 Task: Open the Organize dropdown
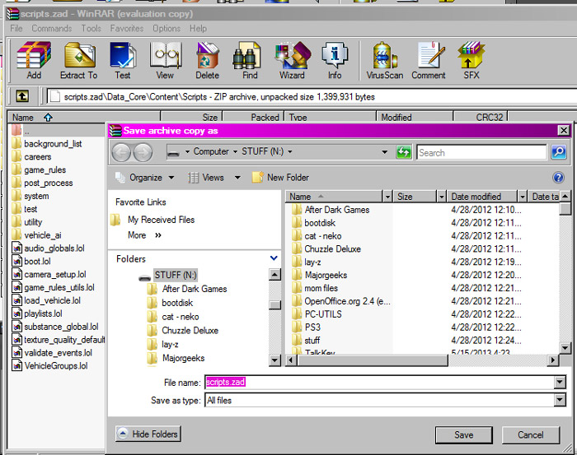pos(145,178)
